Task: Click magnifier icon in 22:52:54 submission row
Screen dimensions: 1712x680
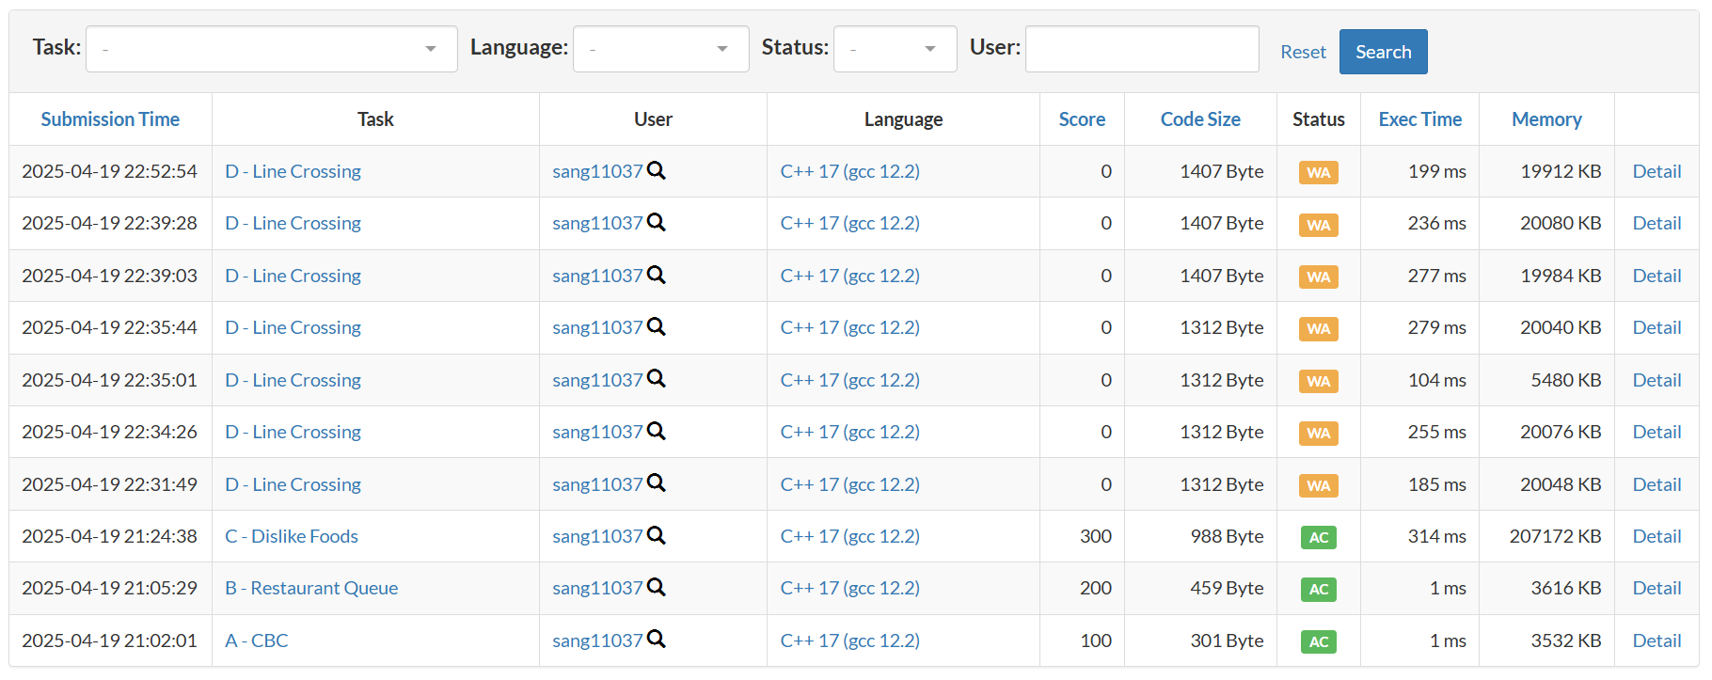Action: [x=657, y=170]
